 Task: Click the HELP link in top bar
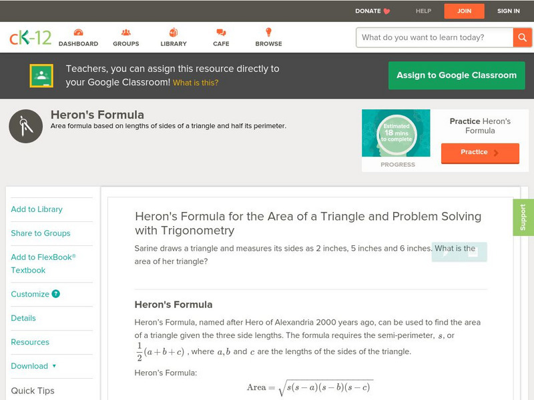(423, 11)
